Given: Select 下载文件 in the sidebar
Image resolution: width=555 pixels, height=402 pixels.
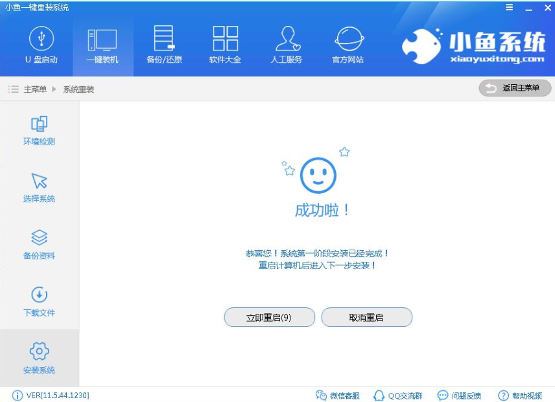Looking at the screenshot, I should coord(39,302).
